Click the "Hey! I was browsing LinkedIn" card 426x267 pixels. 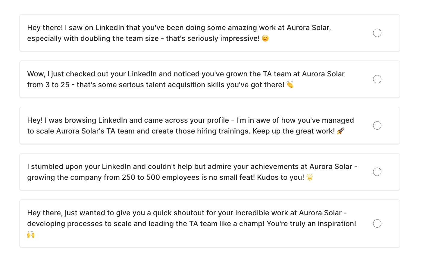(210, 126)
